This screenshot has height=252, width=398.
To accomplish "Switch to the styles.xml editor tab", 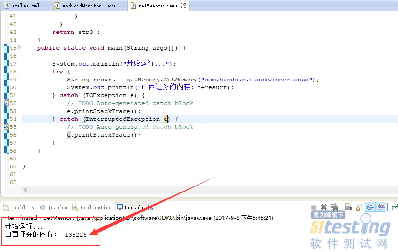I will [22, 6].
